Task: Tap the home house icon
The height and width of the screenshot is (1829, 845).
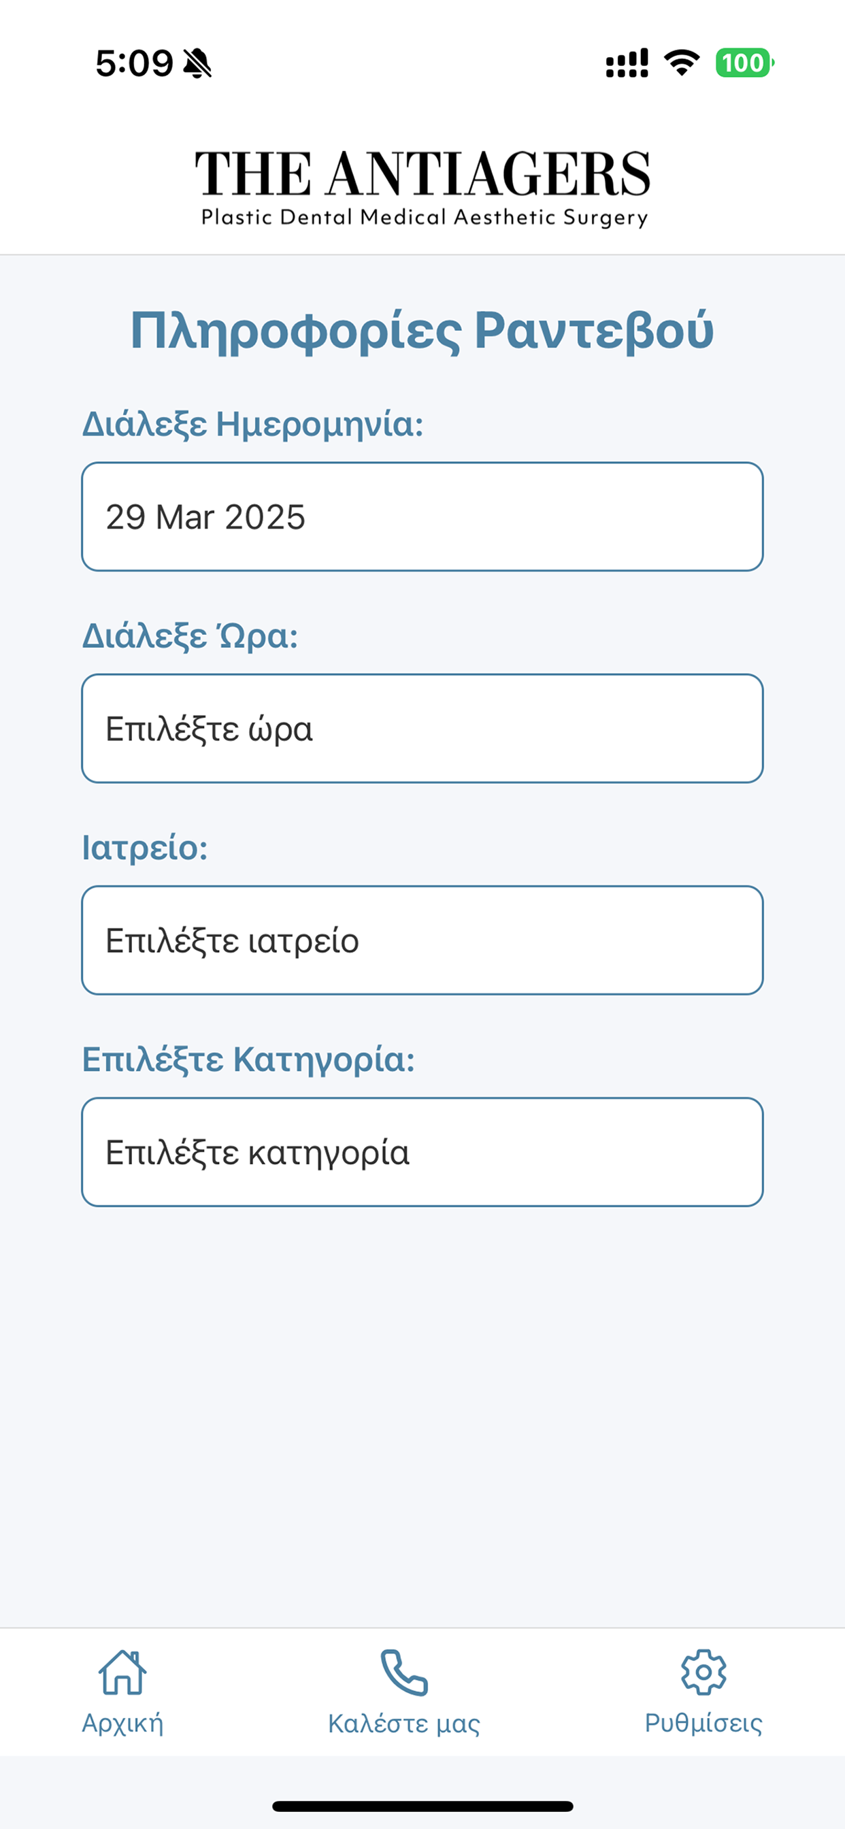Action: tap(122, 1672)
